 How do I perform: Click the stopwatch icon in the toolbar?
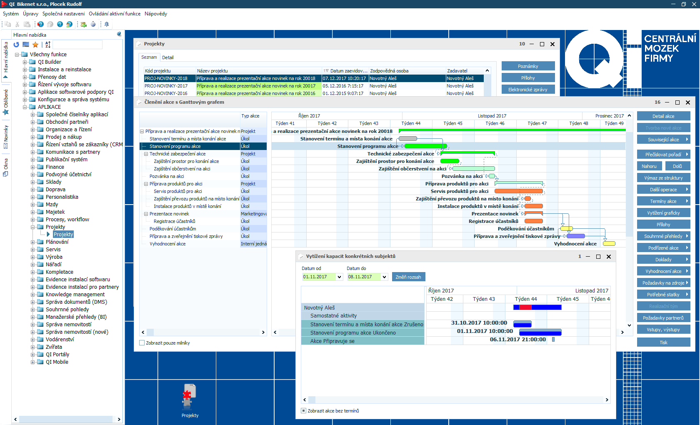pyautogui.click(x=93, y=24)
